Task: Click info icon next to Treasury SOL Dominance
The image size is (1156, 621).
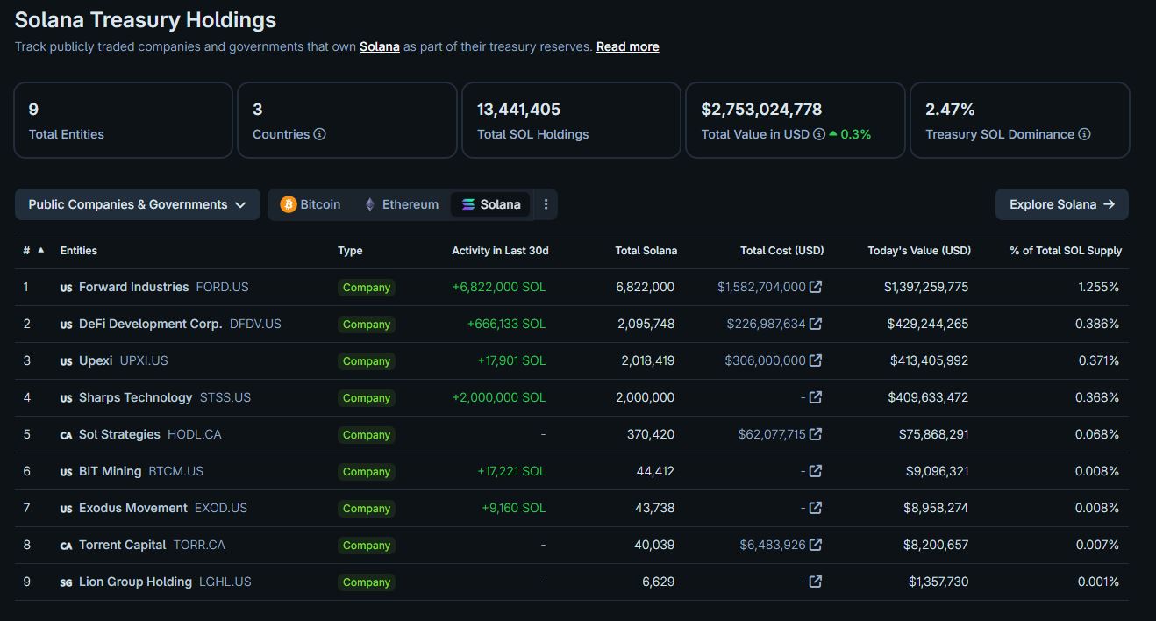Action: click(x=1084, y=134)
